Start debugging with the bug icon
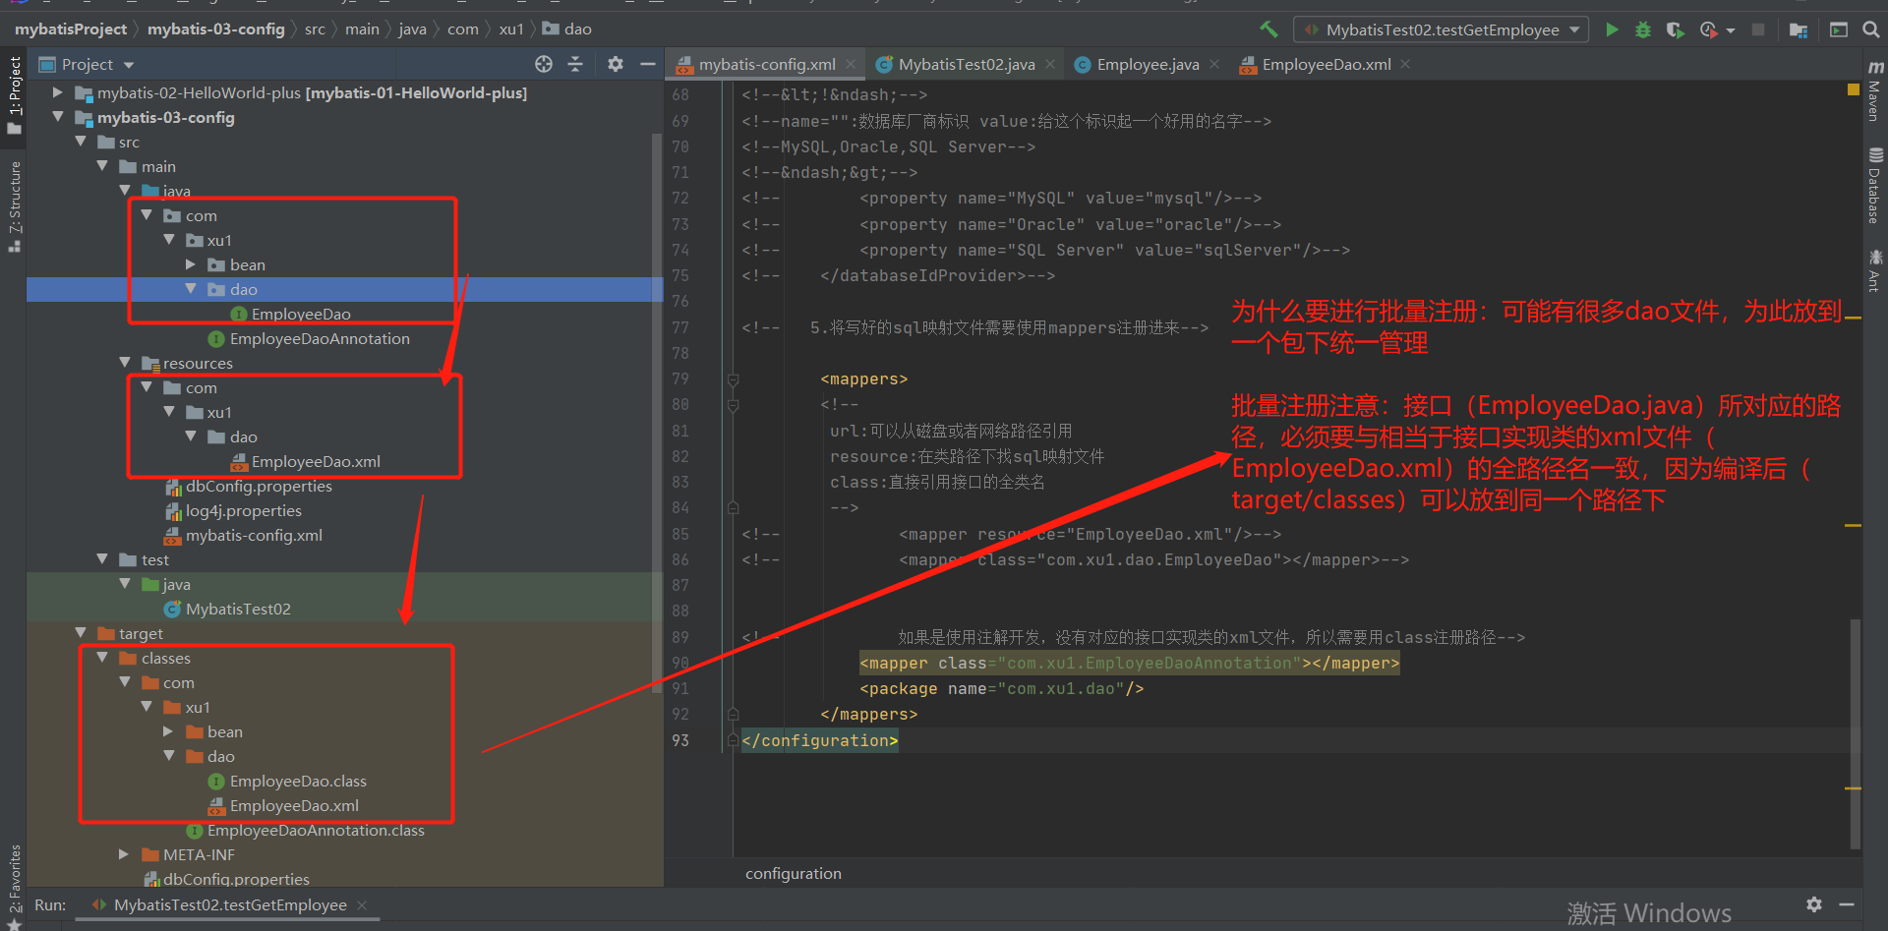Image resolution: width=1888 pixels, height=931 pixels. tap(1642, 29)
